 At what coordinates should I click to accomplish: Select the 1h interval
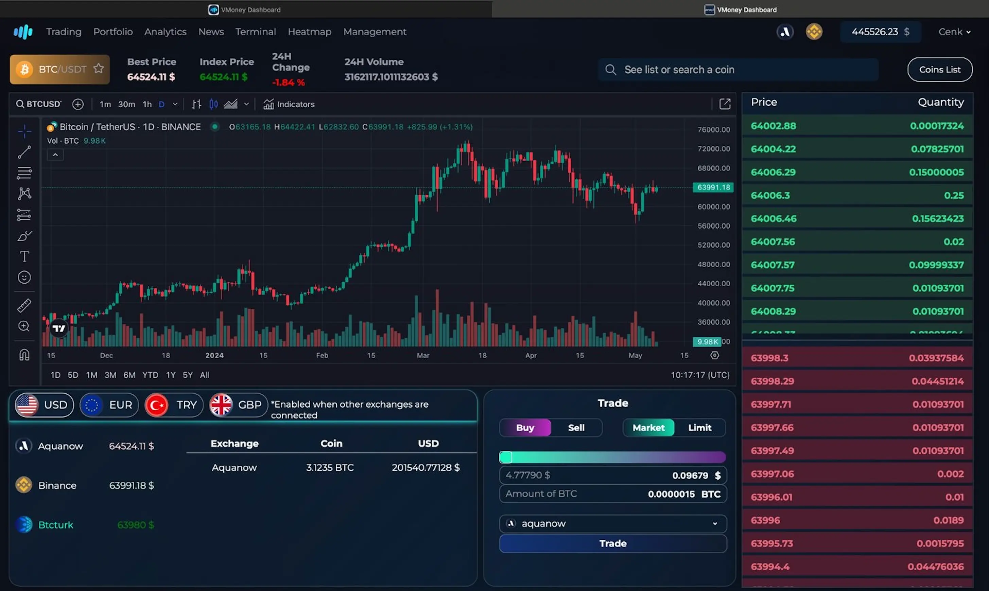147,104
